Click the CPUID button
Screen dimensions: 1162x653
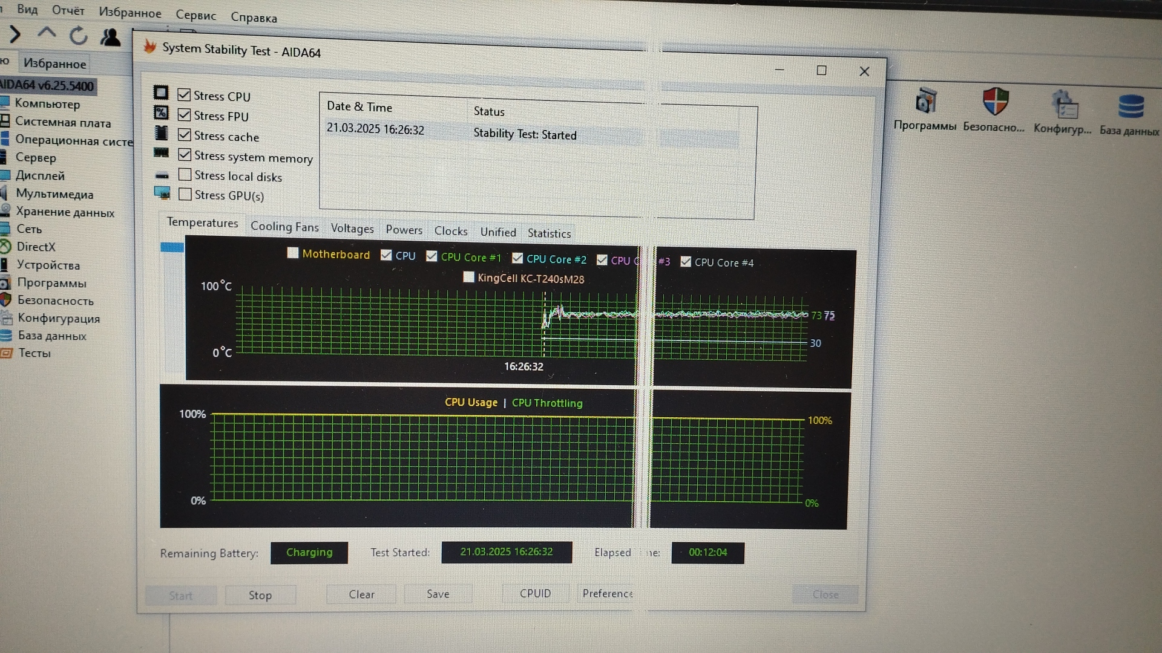535,594
